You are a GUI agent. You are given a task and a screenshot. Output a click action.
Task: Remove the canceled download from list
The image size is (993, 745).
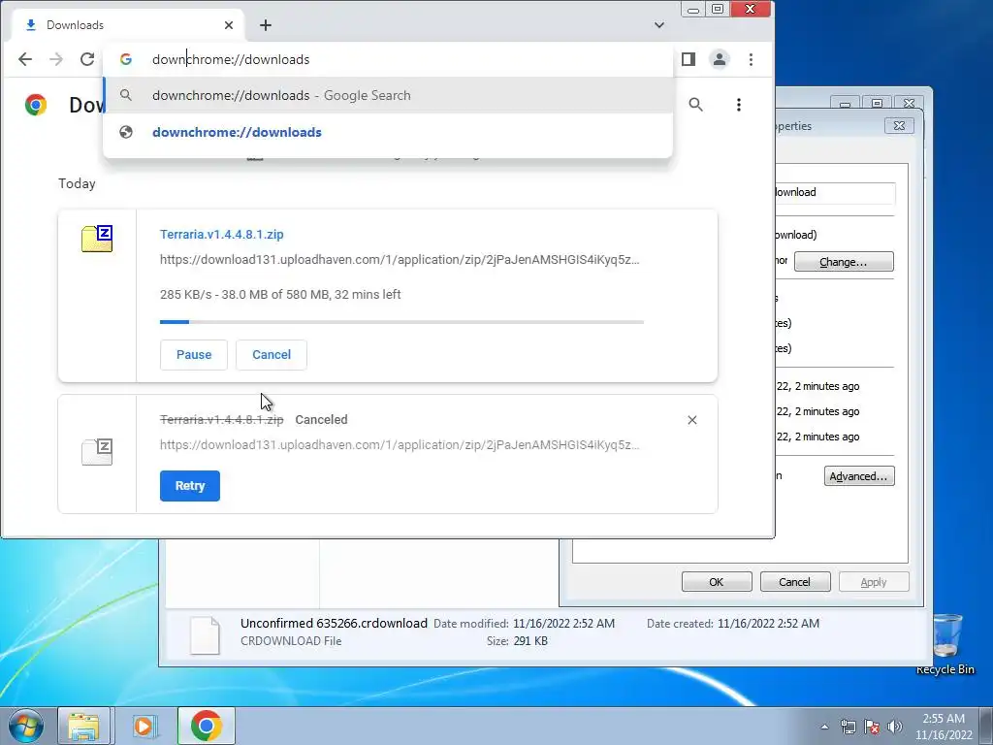(x=692, y=420)
